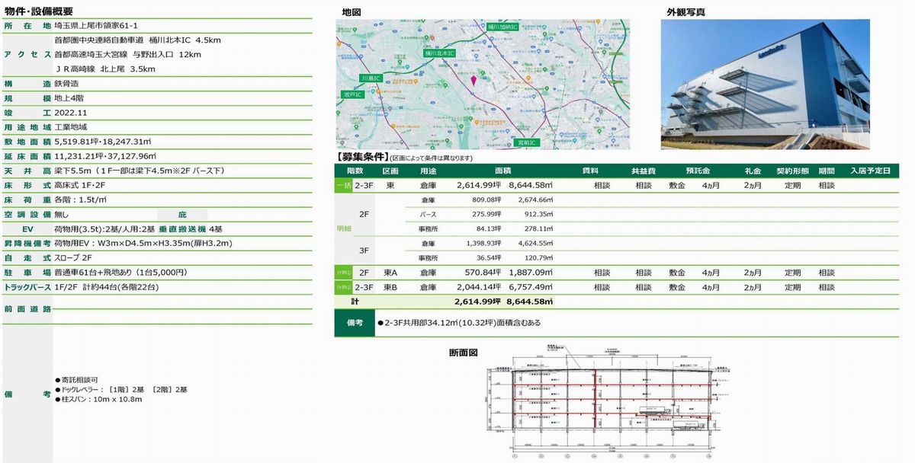Click the 2-3F共用部34.12㎡ remark text

pyautogui.click(x=459, y=323)
